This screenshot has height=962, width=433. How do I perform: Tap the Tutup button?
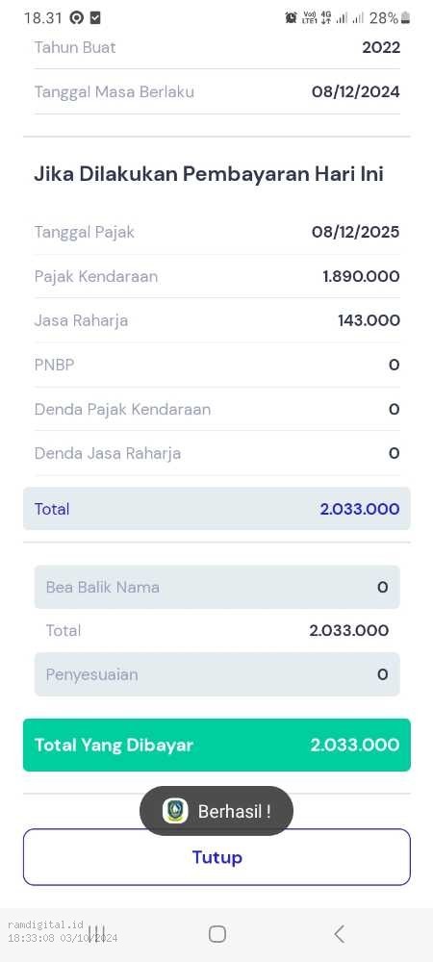pos(216,857)
